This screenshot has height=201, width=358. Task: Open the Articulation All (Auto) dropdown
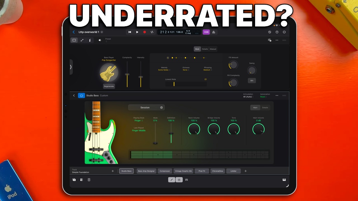(248, 97)
